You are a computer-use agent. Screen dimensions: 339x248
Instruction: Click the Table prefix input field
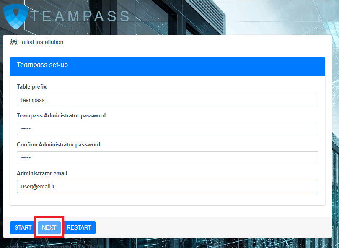[168, 100]
